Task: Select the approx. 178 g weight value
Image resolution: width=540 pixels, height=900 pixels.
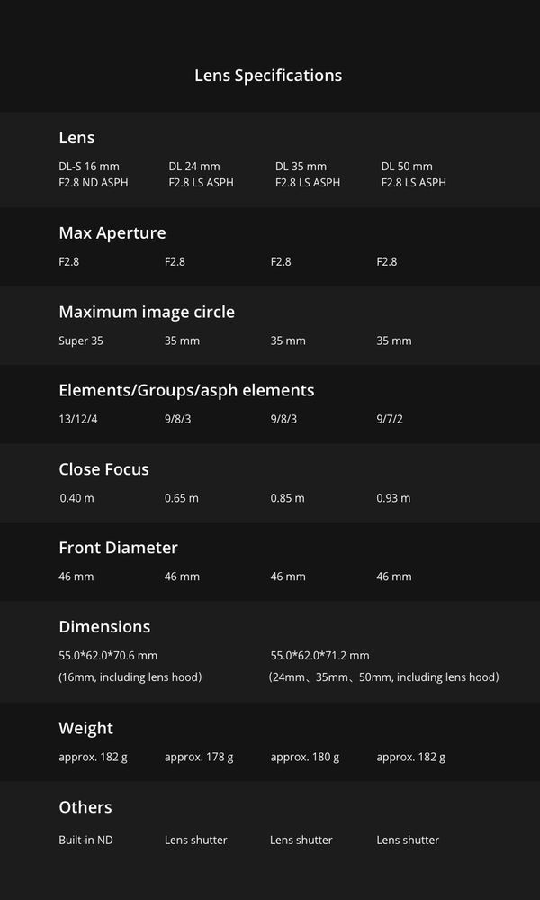Action: click(x=199, y=757)
